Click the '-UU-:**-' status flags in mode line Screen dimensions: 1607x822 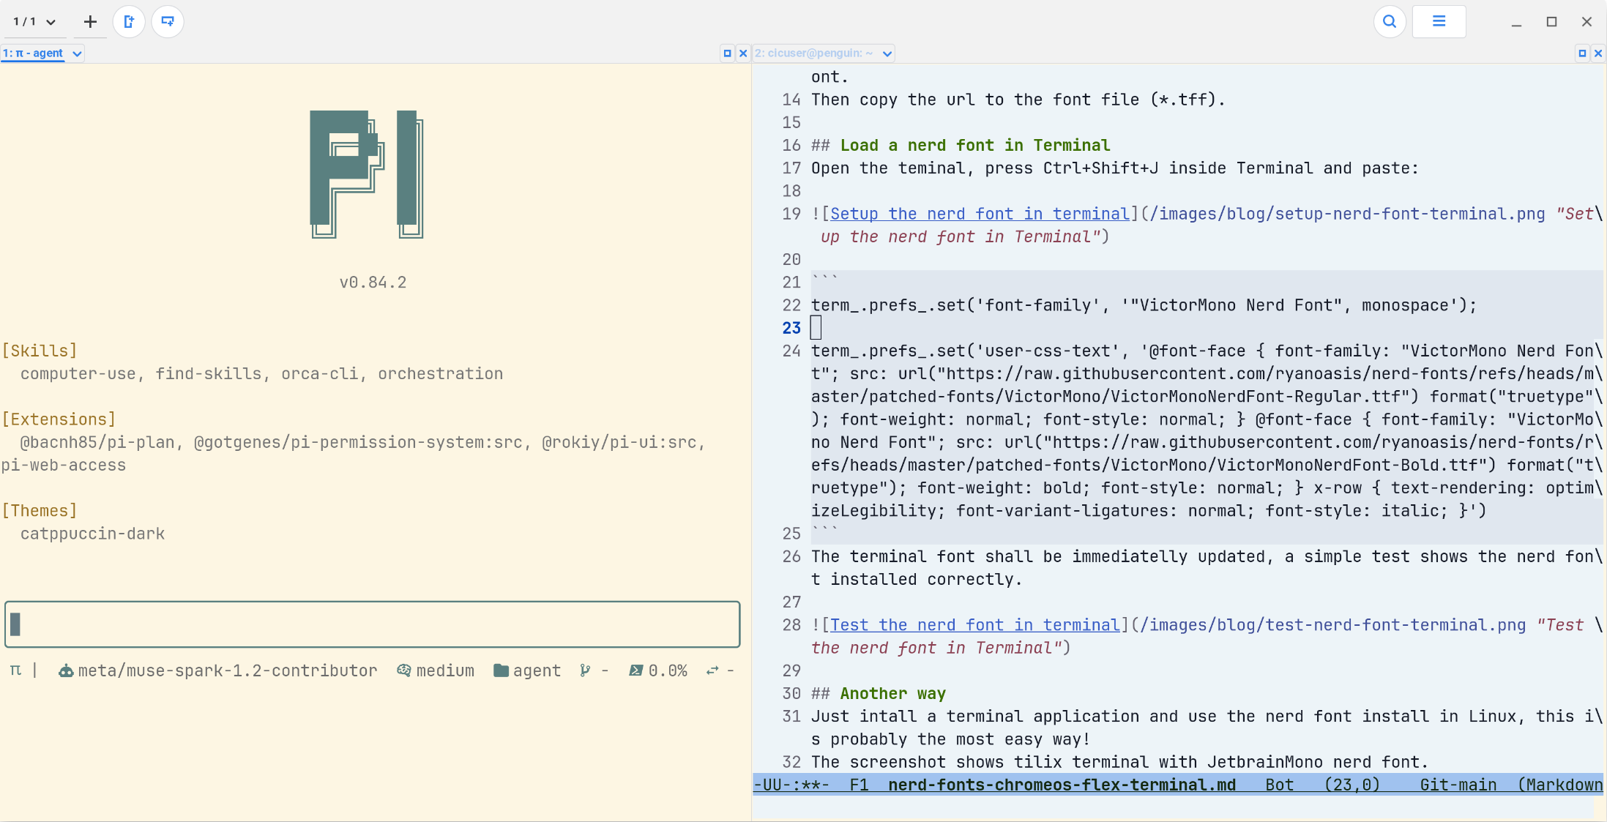pos(791,785)
